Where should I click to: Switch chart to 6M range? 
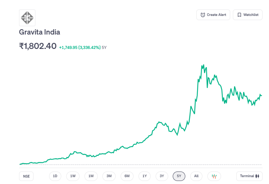127,176
